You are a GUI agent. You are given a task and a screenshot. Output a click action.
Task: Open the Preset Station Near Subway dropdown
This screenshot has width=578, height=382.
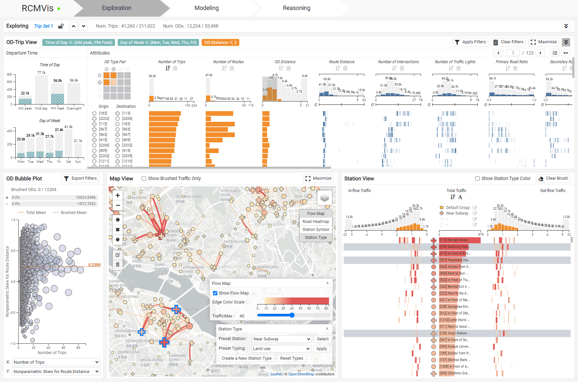coord(282,339)
